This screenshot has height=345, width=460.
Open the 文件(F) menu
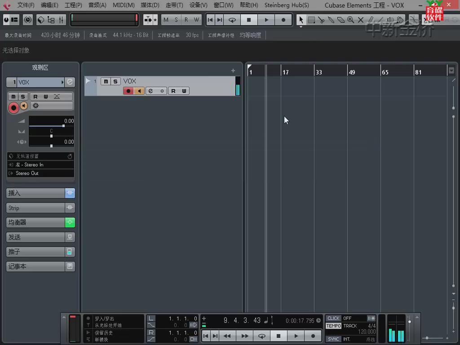click(26, 5)
